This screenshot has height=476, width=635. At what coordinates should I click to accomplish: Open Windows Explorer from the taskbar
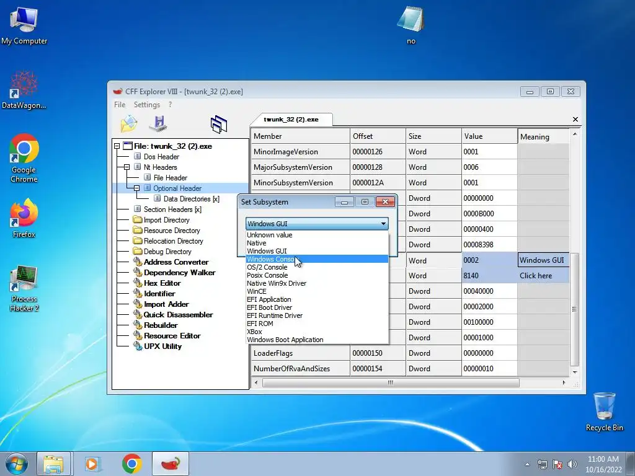pos(54,464)
